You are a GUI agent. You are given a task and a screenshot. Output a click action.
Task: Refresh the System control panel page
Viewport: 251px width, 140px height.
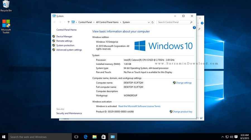click(x=153, y=22)
